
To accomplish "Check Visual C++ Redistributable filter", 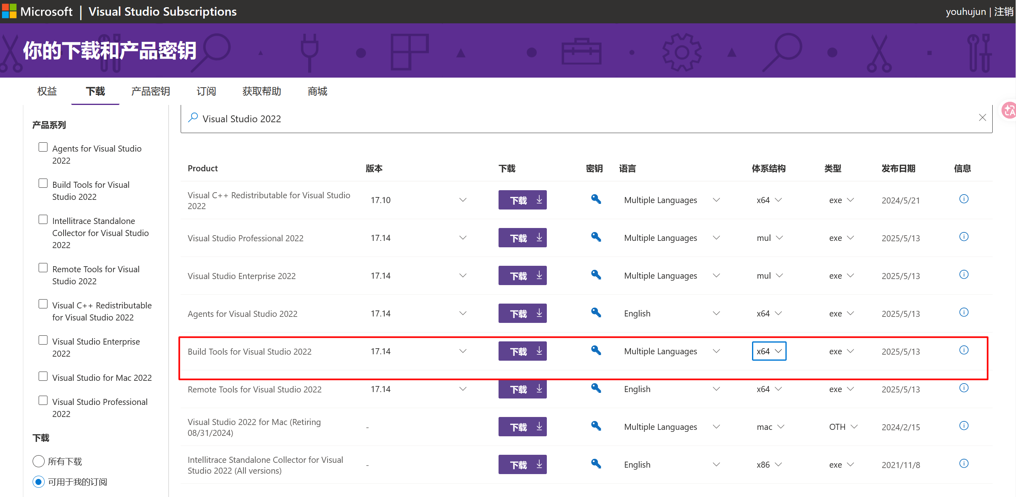I will coord(43,304).
